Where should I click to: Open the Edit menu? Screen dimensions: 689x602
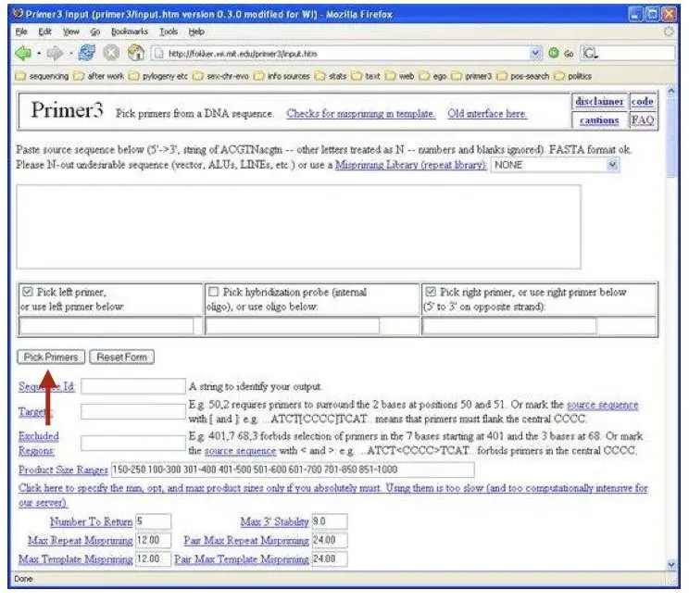pos(44,31)
